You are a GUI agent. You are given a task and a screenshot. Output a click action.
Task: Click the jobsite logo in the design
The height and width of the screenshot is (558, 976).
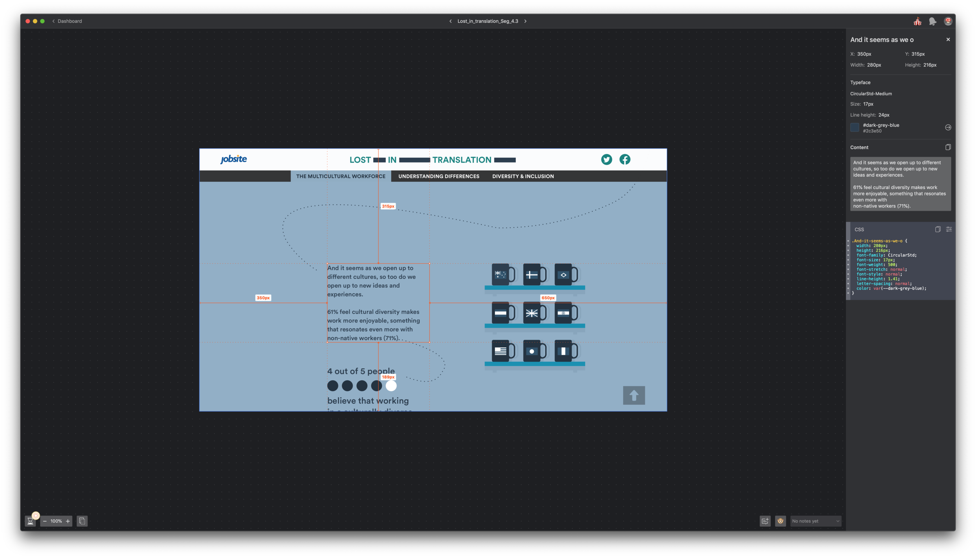click(233, 159)
